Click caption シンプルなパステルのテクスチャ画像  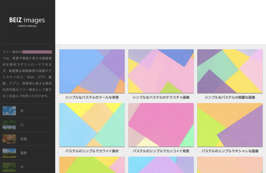pyautogui.click(x=161, y=97)
